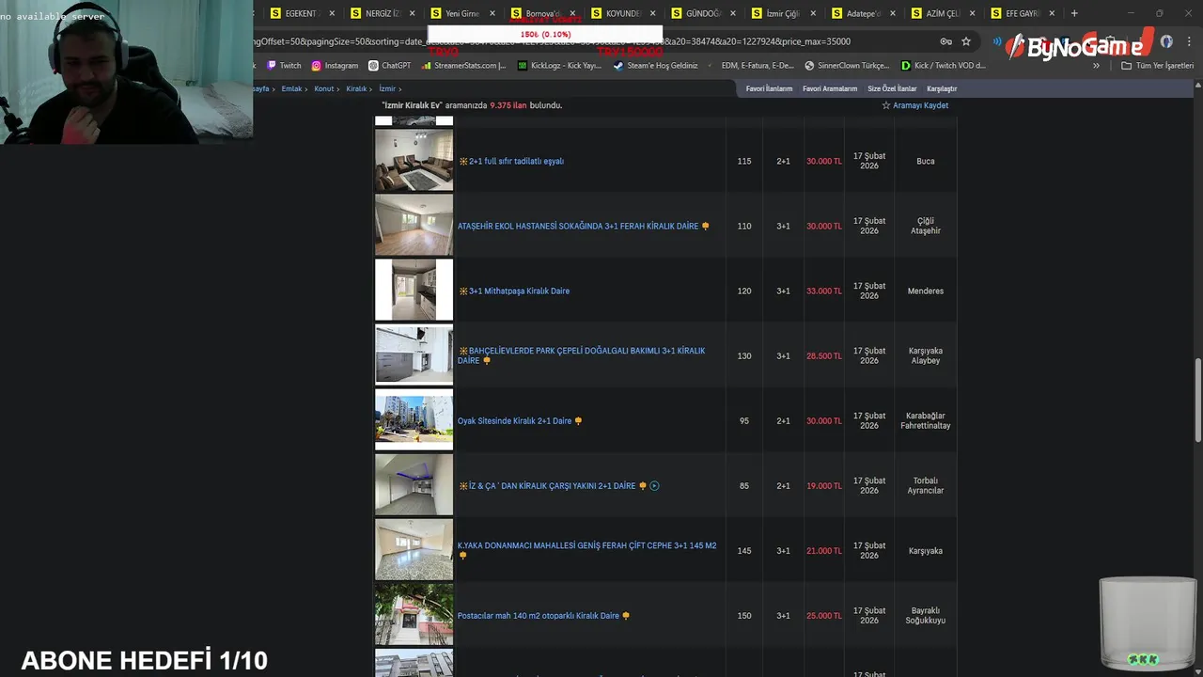Open Oyak Sitesinde Kiralık 2+1 listing
The height and width of the screenshot is (677, 1203).
tap(514, 420)
